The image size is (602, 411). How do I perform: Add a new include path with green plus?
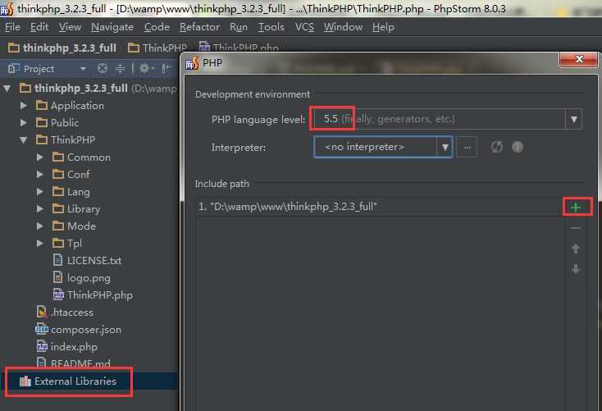(x=576, y=208)
